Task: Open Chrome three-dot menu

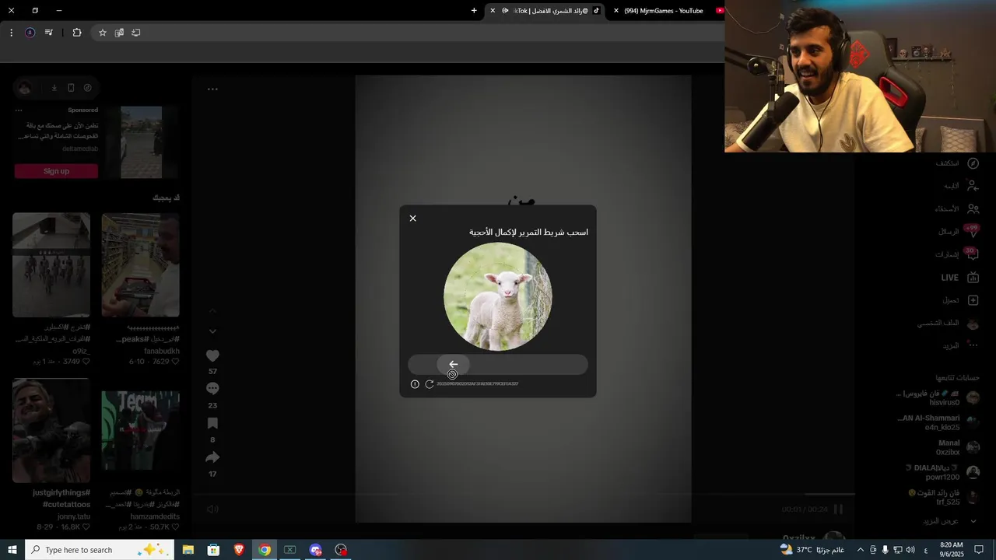Action: point(11,33)
